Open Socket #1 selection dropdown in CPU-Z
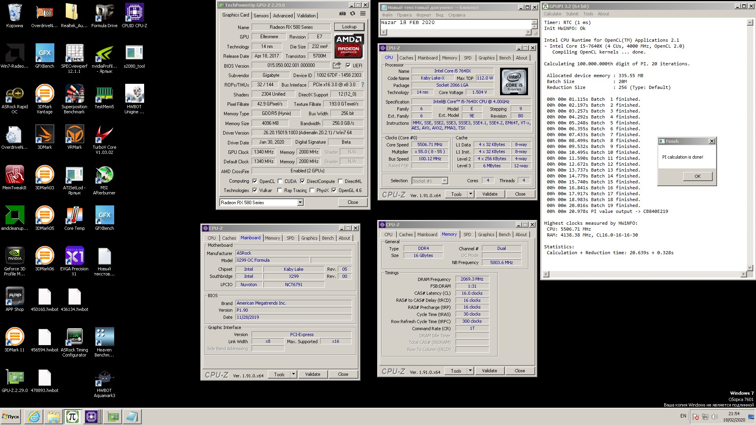 (430, 181)
